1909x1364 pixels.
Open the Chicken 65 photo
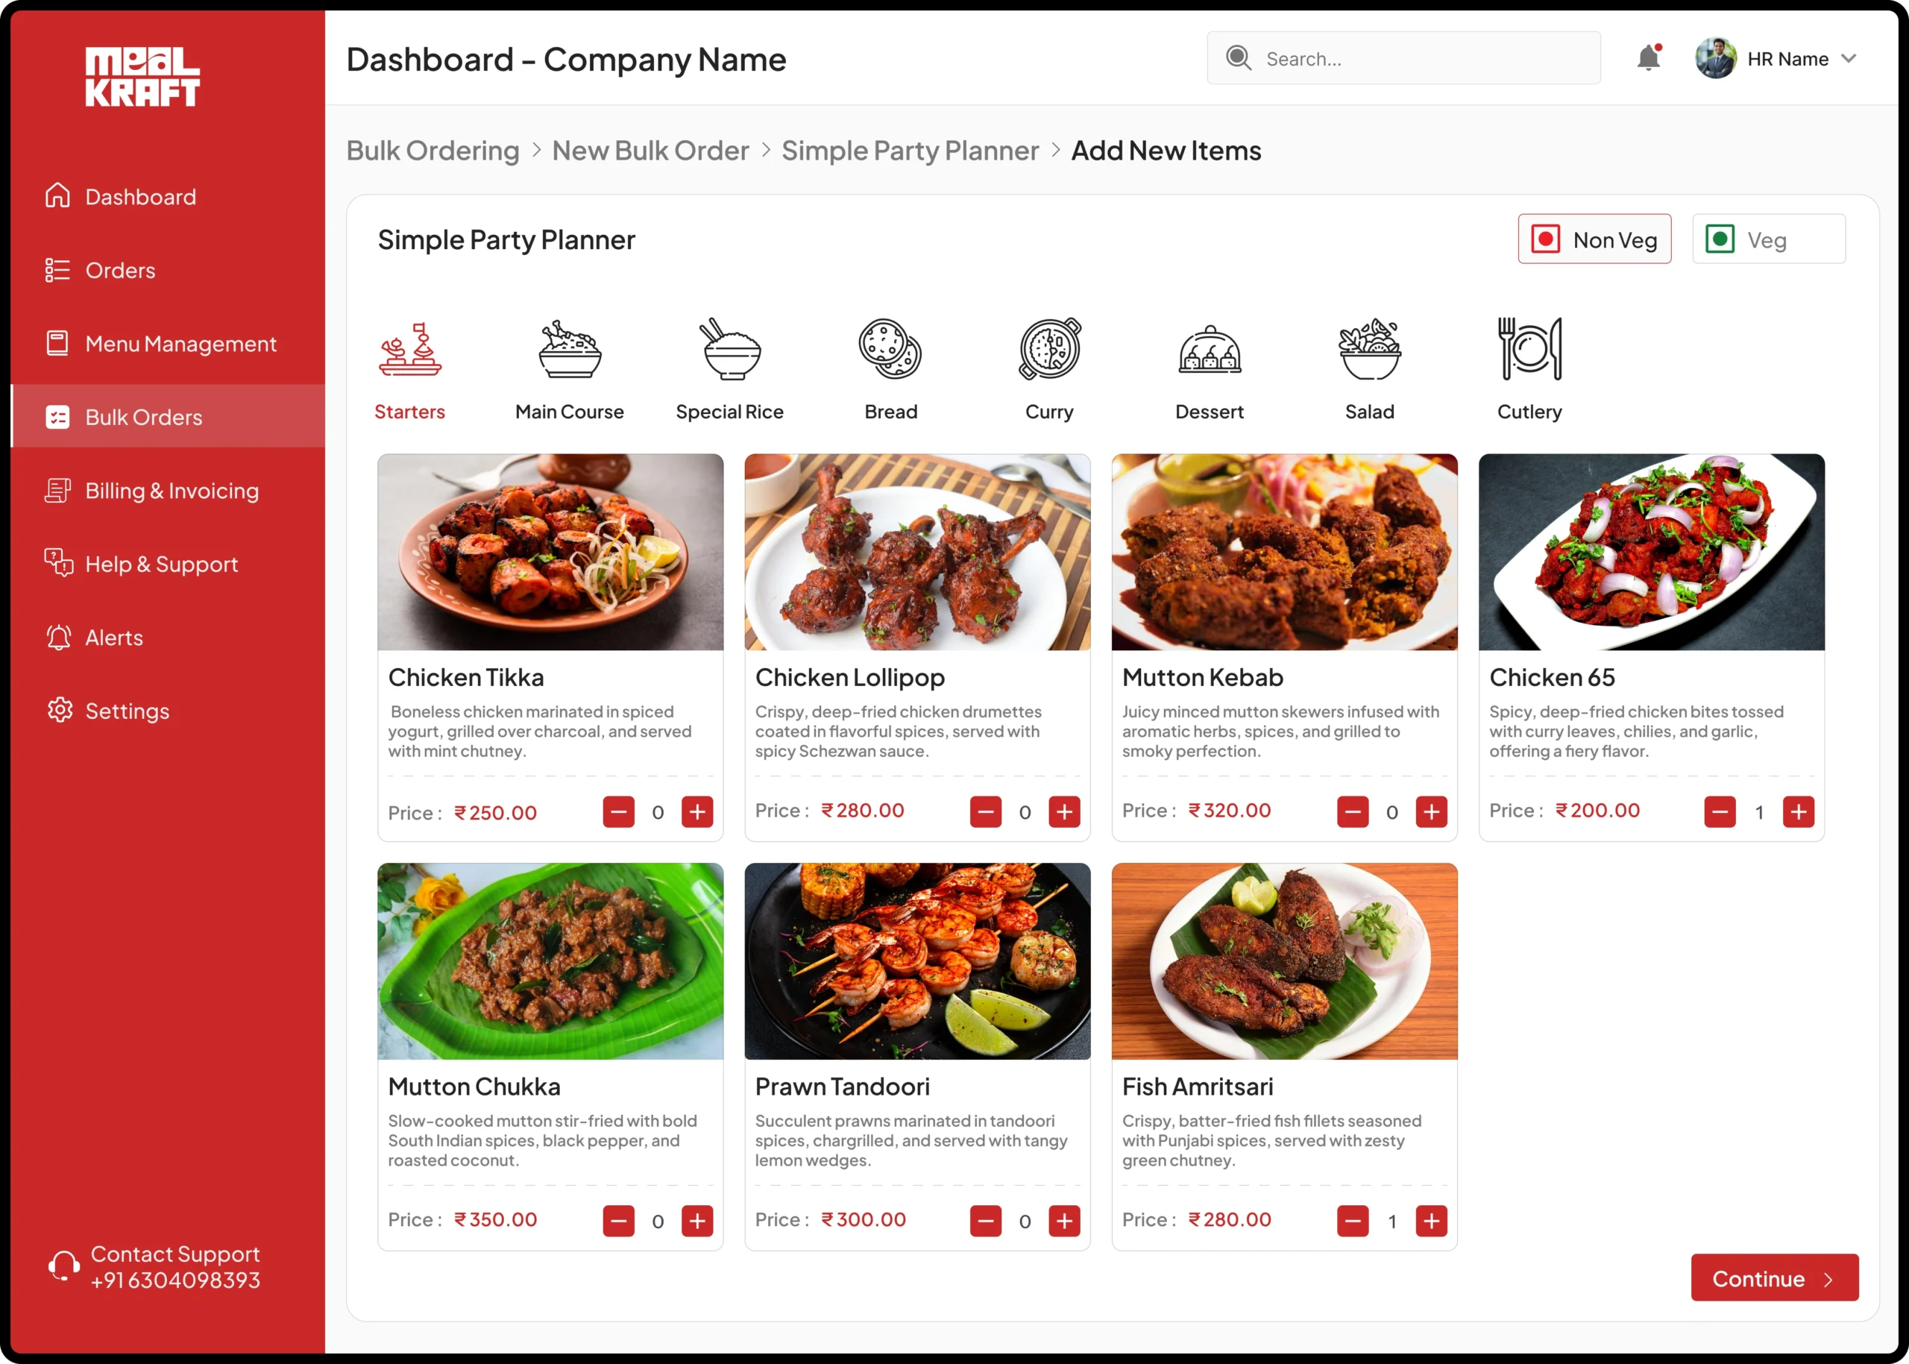[1651, 552]
